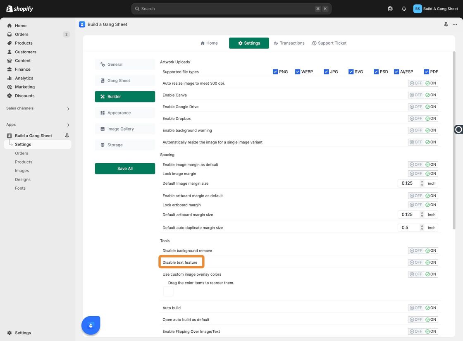Click the vertical scrollbar of settings panel

click(x=454, y=140)
